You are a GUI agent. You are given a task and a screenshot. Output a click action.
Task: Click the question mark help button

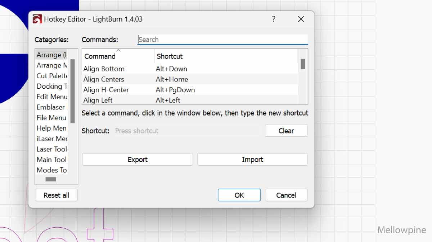274,19
